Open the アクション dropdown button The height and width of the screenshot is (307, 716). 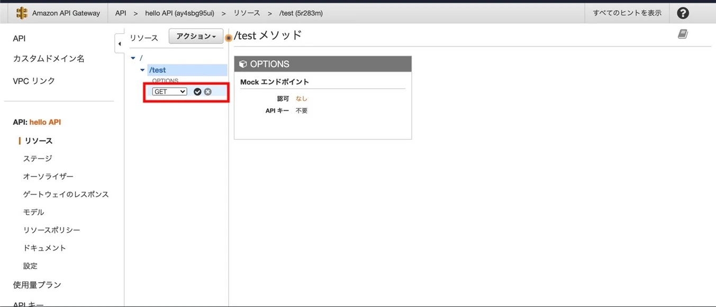click(x=196, y=36)
